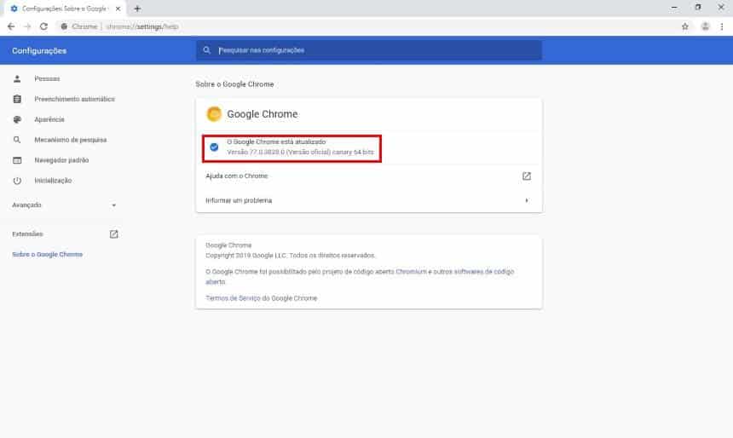Viewport: 733px width, 438px height.
Task: Click the browser back arrow
Action: pos(11,26)
